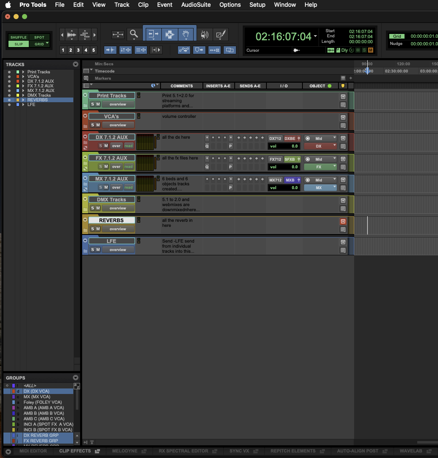438x458 pixels.
Task: Toggle Tab to Transients button
Action: 110,50
